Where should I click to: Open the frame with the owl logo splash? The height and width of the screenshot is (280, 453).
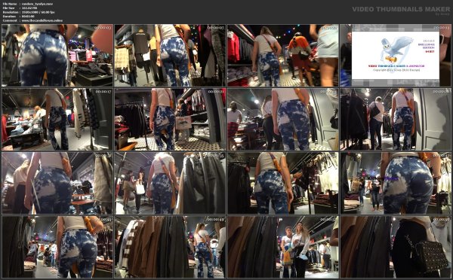396,55
